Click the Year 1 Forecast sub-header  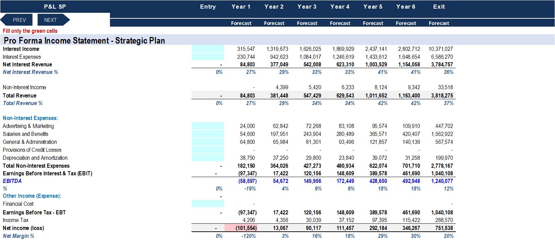click(x=241, y=23)
